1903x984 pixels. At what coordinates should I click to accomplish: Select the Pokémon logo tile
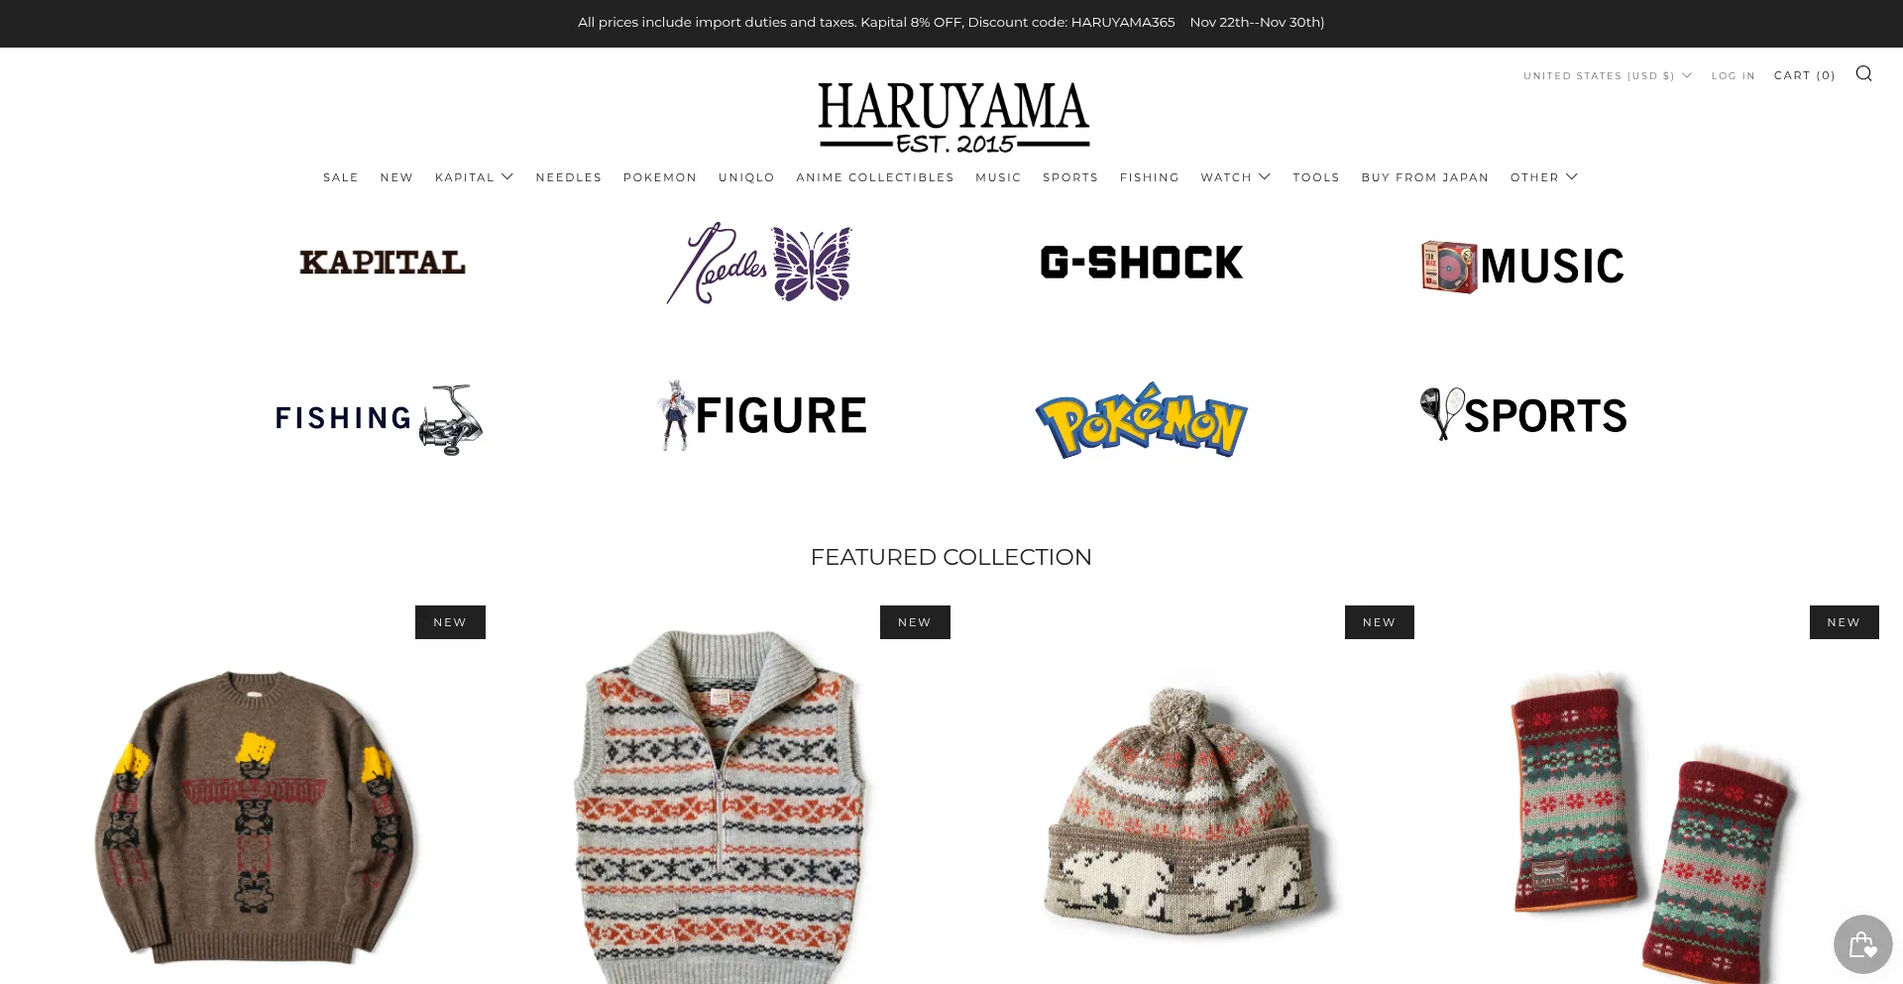pyautogui.click(x=1141, y=420)
